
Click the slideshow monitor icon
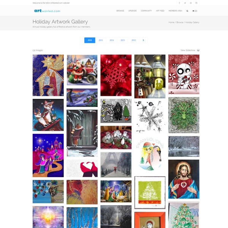(x=198, y=50)
